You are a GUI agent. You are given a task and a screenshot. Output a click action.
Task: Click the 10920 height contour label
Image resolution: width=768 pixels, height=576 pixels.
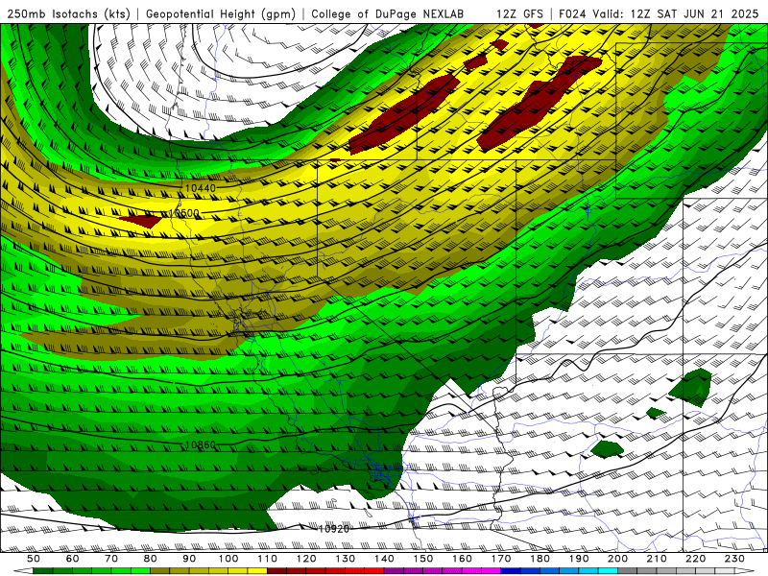pyautogui.click(x=334, y=529)
